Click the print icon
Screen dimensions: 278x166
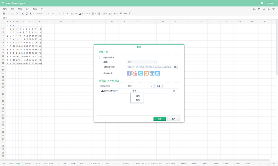[4, 14]
